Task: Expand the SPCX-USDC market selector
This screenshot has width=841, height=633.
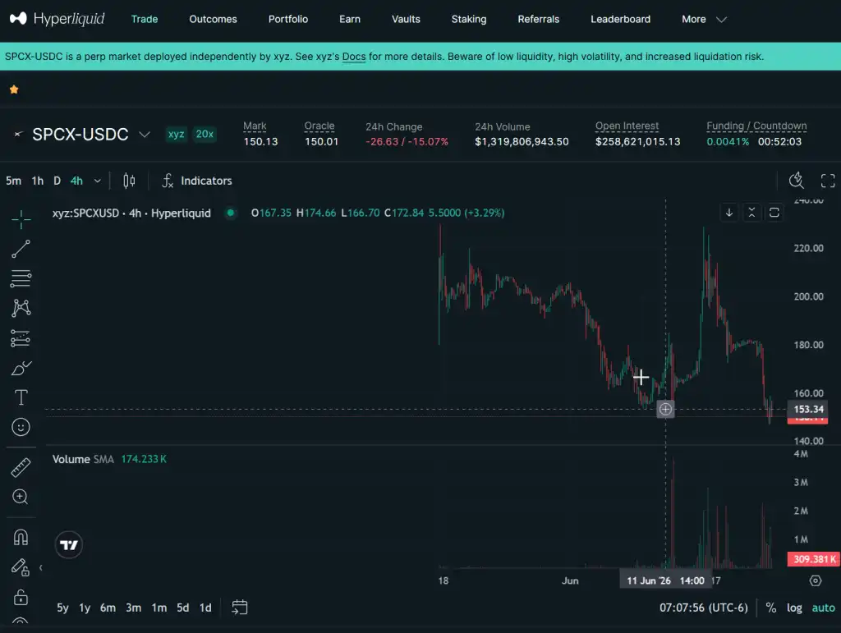Action: pyautogui.click(x=145, y=134)
